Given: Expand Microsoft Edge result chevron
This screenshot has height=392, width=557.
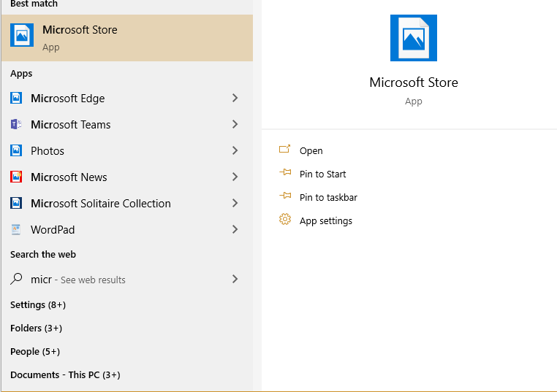Looking at the screenshot, I should 235,98.
